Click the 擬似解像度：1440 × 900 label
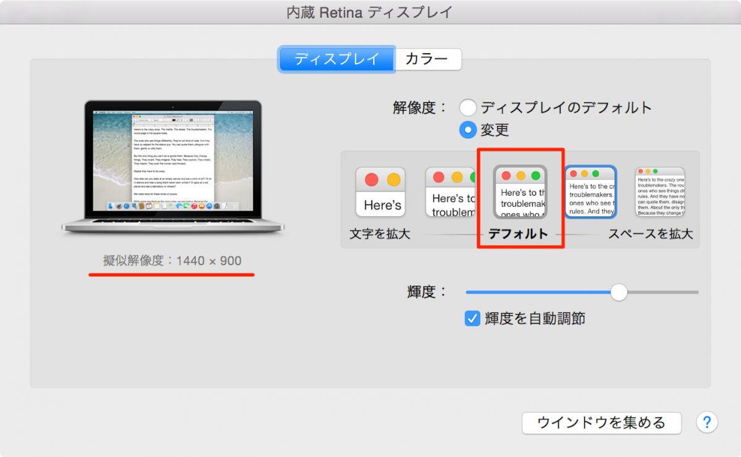The height and width of the screenshot is (457, 741). pyautogui.click(x=171, y=261)
